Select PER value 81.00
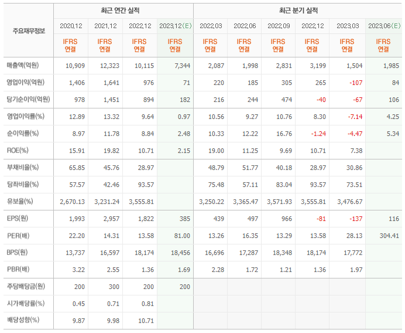Viewport: 405px width, 333px height. coord(183,236)
